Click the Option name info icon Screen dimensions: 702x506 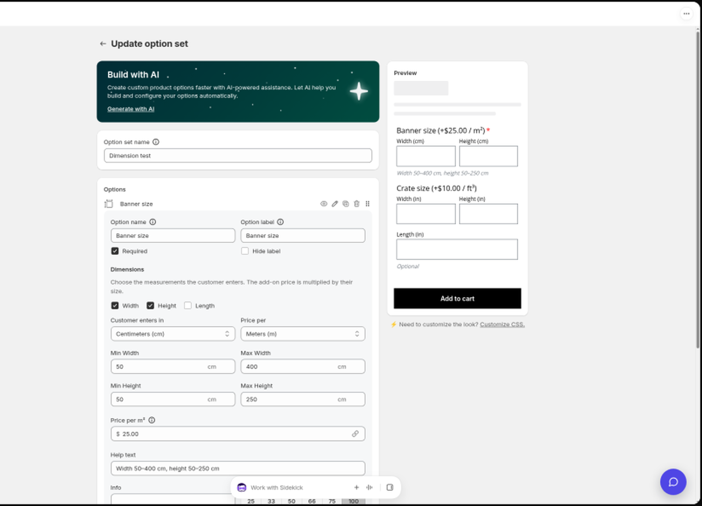click(152, 222)
